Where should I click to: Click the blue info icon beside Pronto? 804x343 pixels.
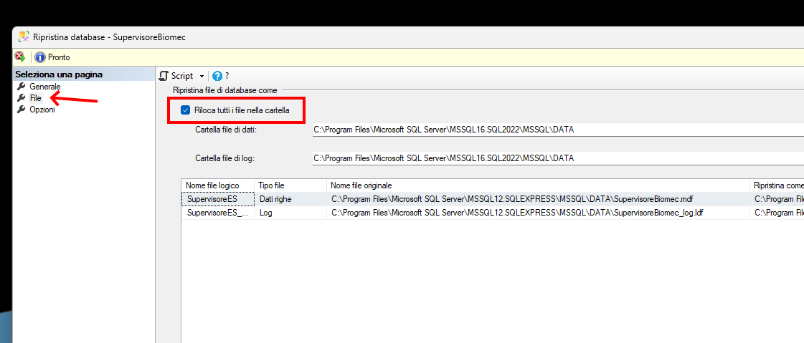[40, 57]
